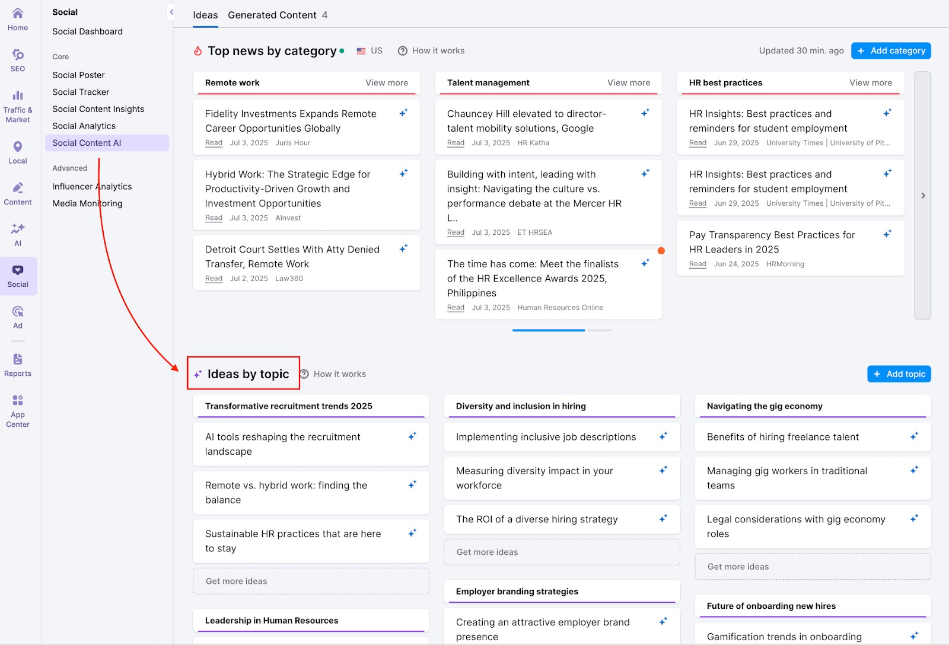The height and width of the screenshot is (645, 949).
Task: Go to Local tools icon
Action: click(x=18, y=152)
